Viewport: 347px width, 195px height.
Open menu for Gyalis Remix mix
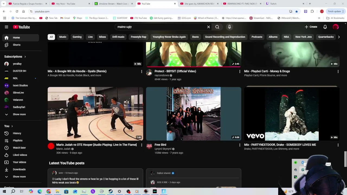[x=142, y=71]
